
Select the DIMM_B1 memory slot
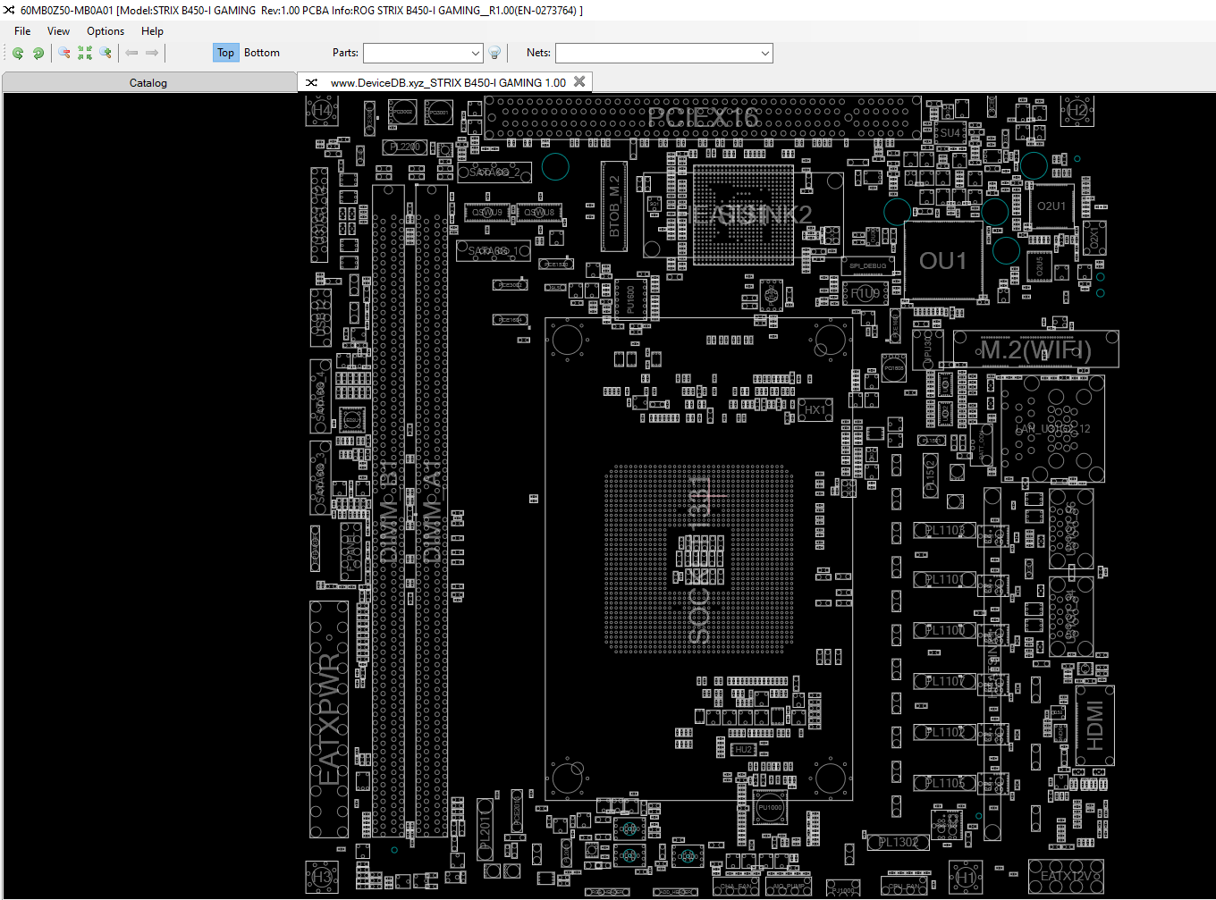click(x=389, y=510)
